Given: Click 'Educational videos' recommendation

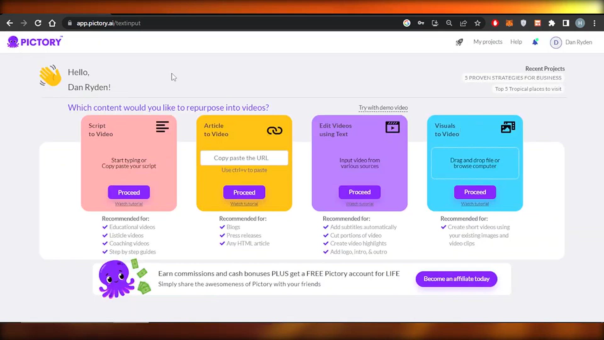Looking at the screenshot, I should [132, 227].
